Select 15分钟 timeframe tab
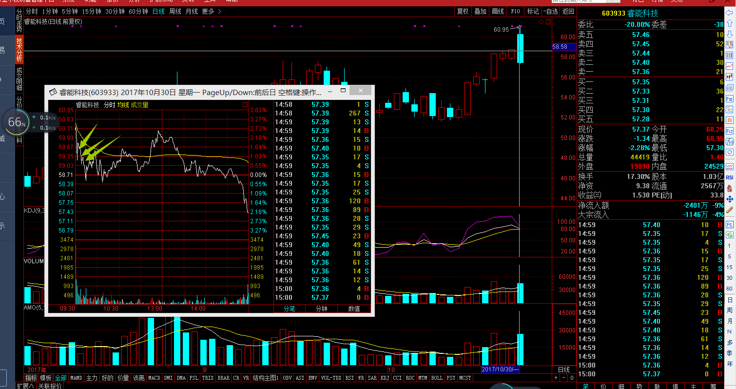This screenshot has height=389, width=736. [x=92, y=11]
